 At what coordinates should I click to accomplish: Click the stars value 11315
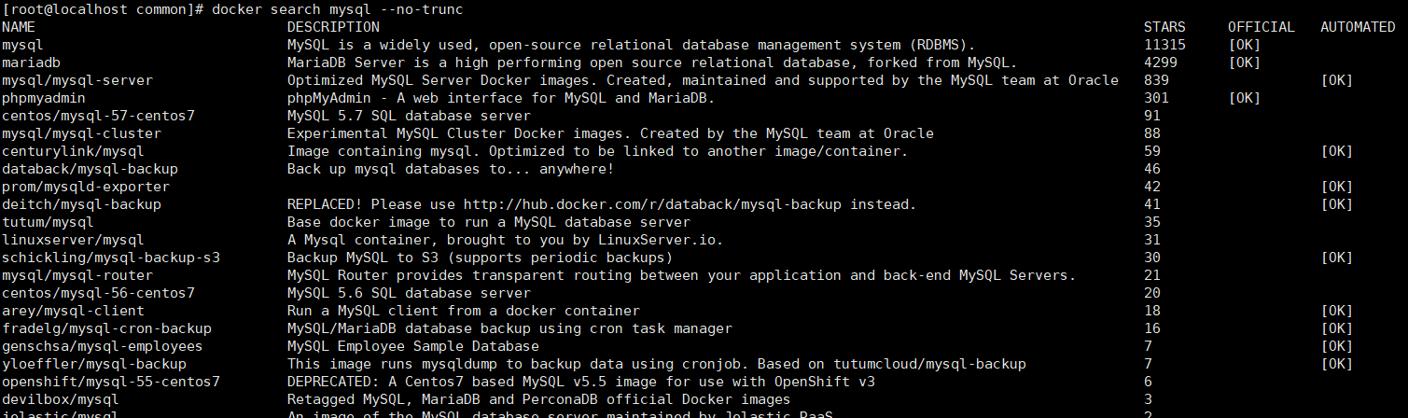1164,45
